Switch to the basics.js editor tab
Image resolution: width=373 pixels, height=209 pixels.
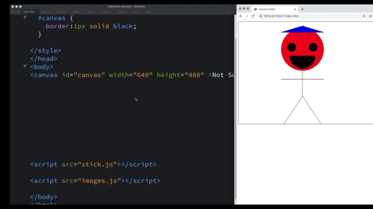(45, 12)
